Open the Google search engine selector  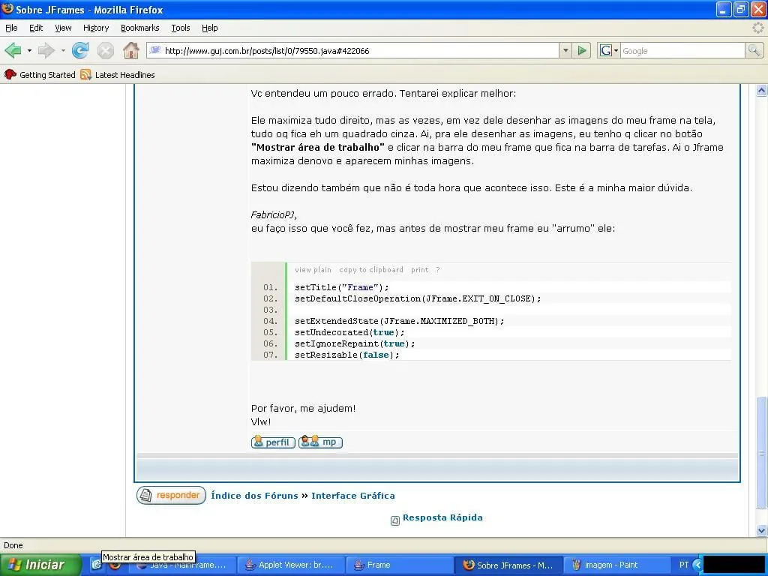point(609,50)
